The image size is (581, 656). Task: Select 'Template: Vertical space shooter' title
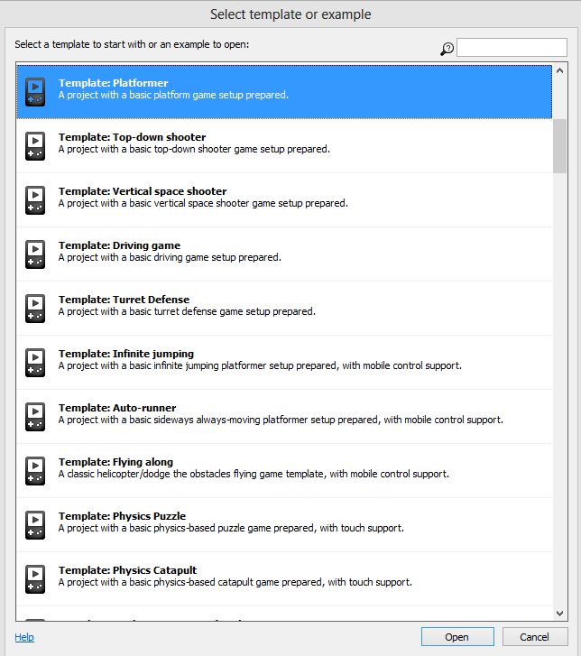pyautogui.click(x=143, y=191)
